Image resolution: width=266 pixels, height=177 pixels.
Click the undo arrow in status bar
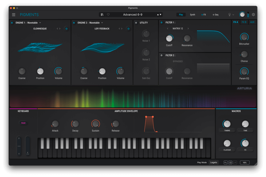click(226, 162)
